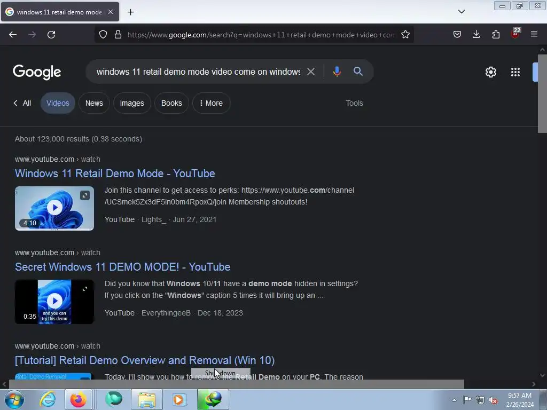
Task: Open a new browser tab
Action: tap(130, 12)
